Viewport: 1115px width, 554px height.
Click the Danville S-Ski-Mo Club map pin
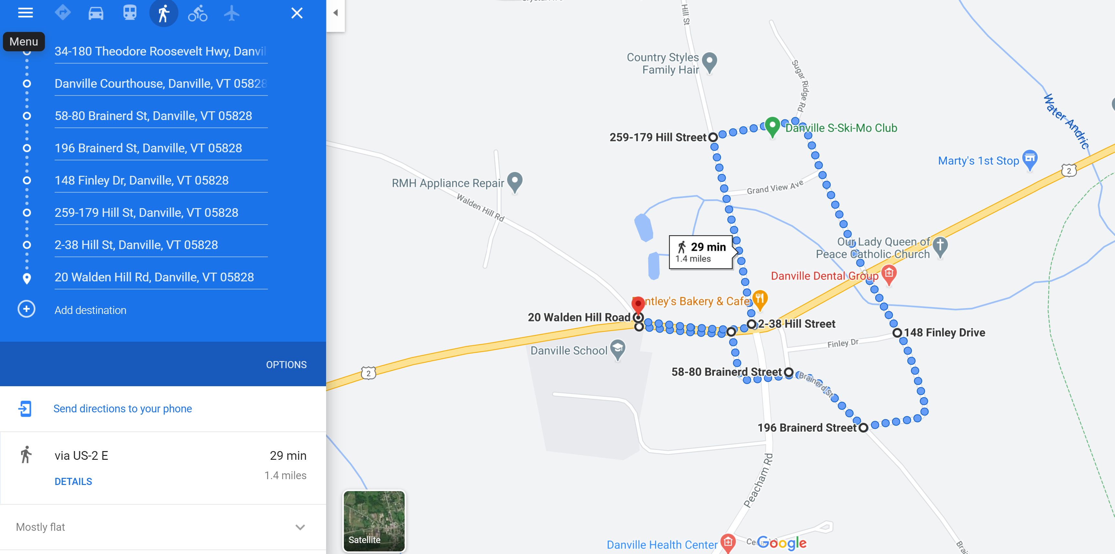(772, 126)
